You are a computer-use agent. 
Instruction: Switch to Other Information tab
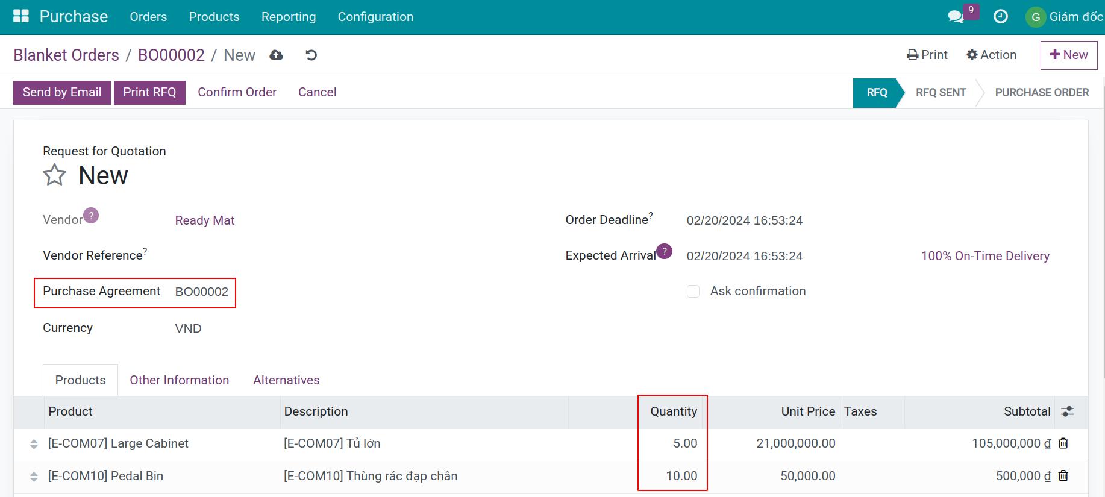[179, 380]
